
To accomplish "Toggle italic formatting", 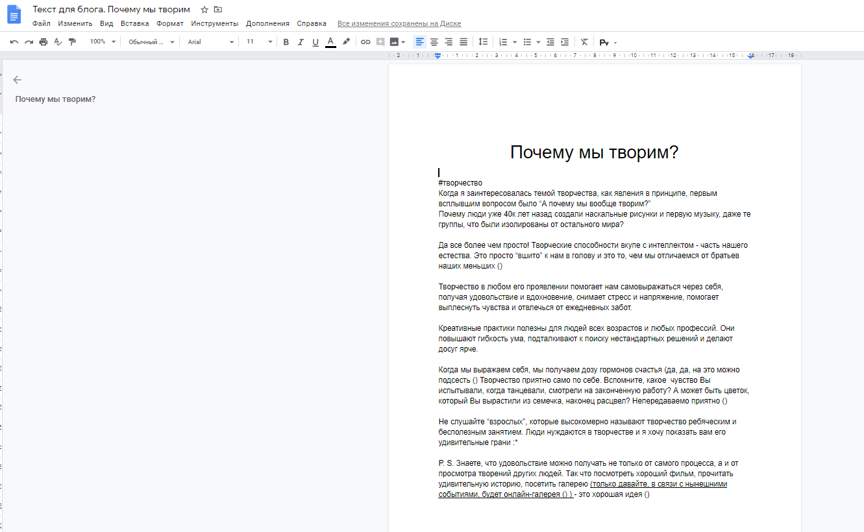I will click(x=301, y=42).
